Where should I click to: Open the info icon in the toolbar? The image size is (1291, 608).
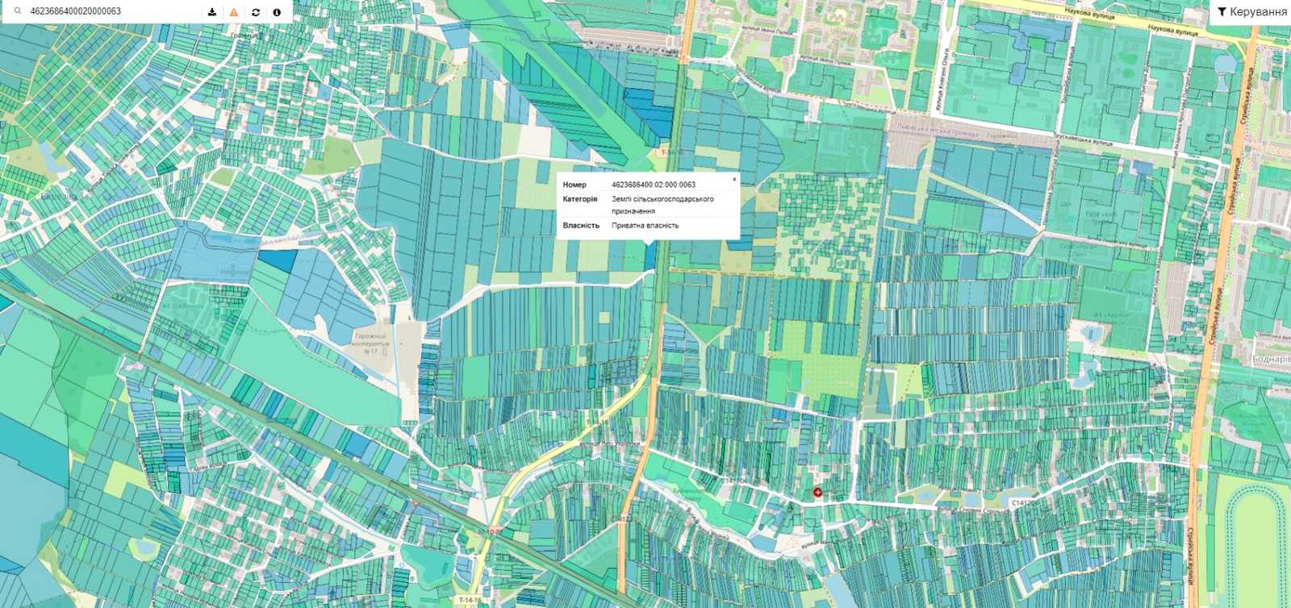coord(277,12)
